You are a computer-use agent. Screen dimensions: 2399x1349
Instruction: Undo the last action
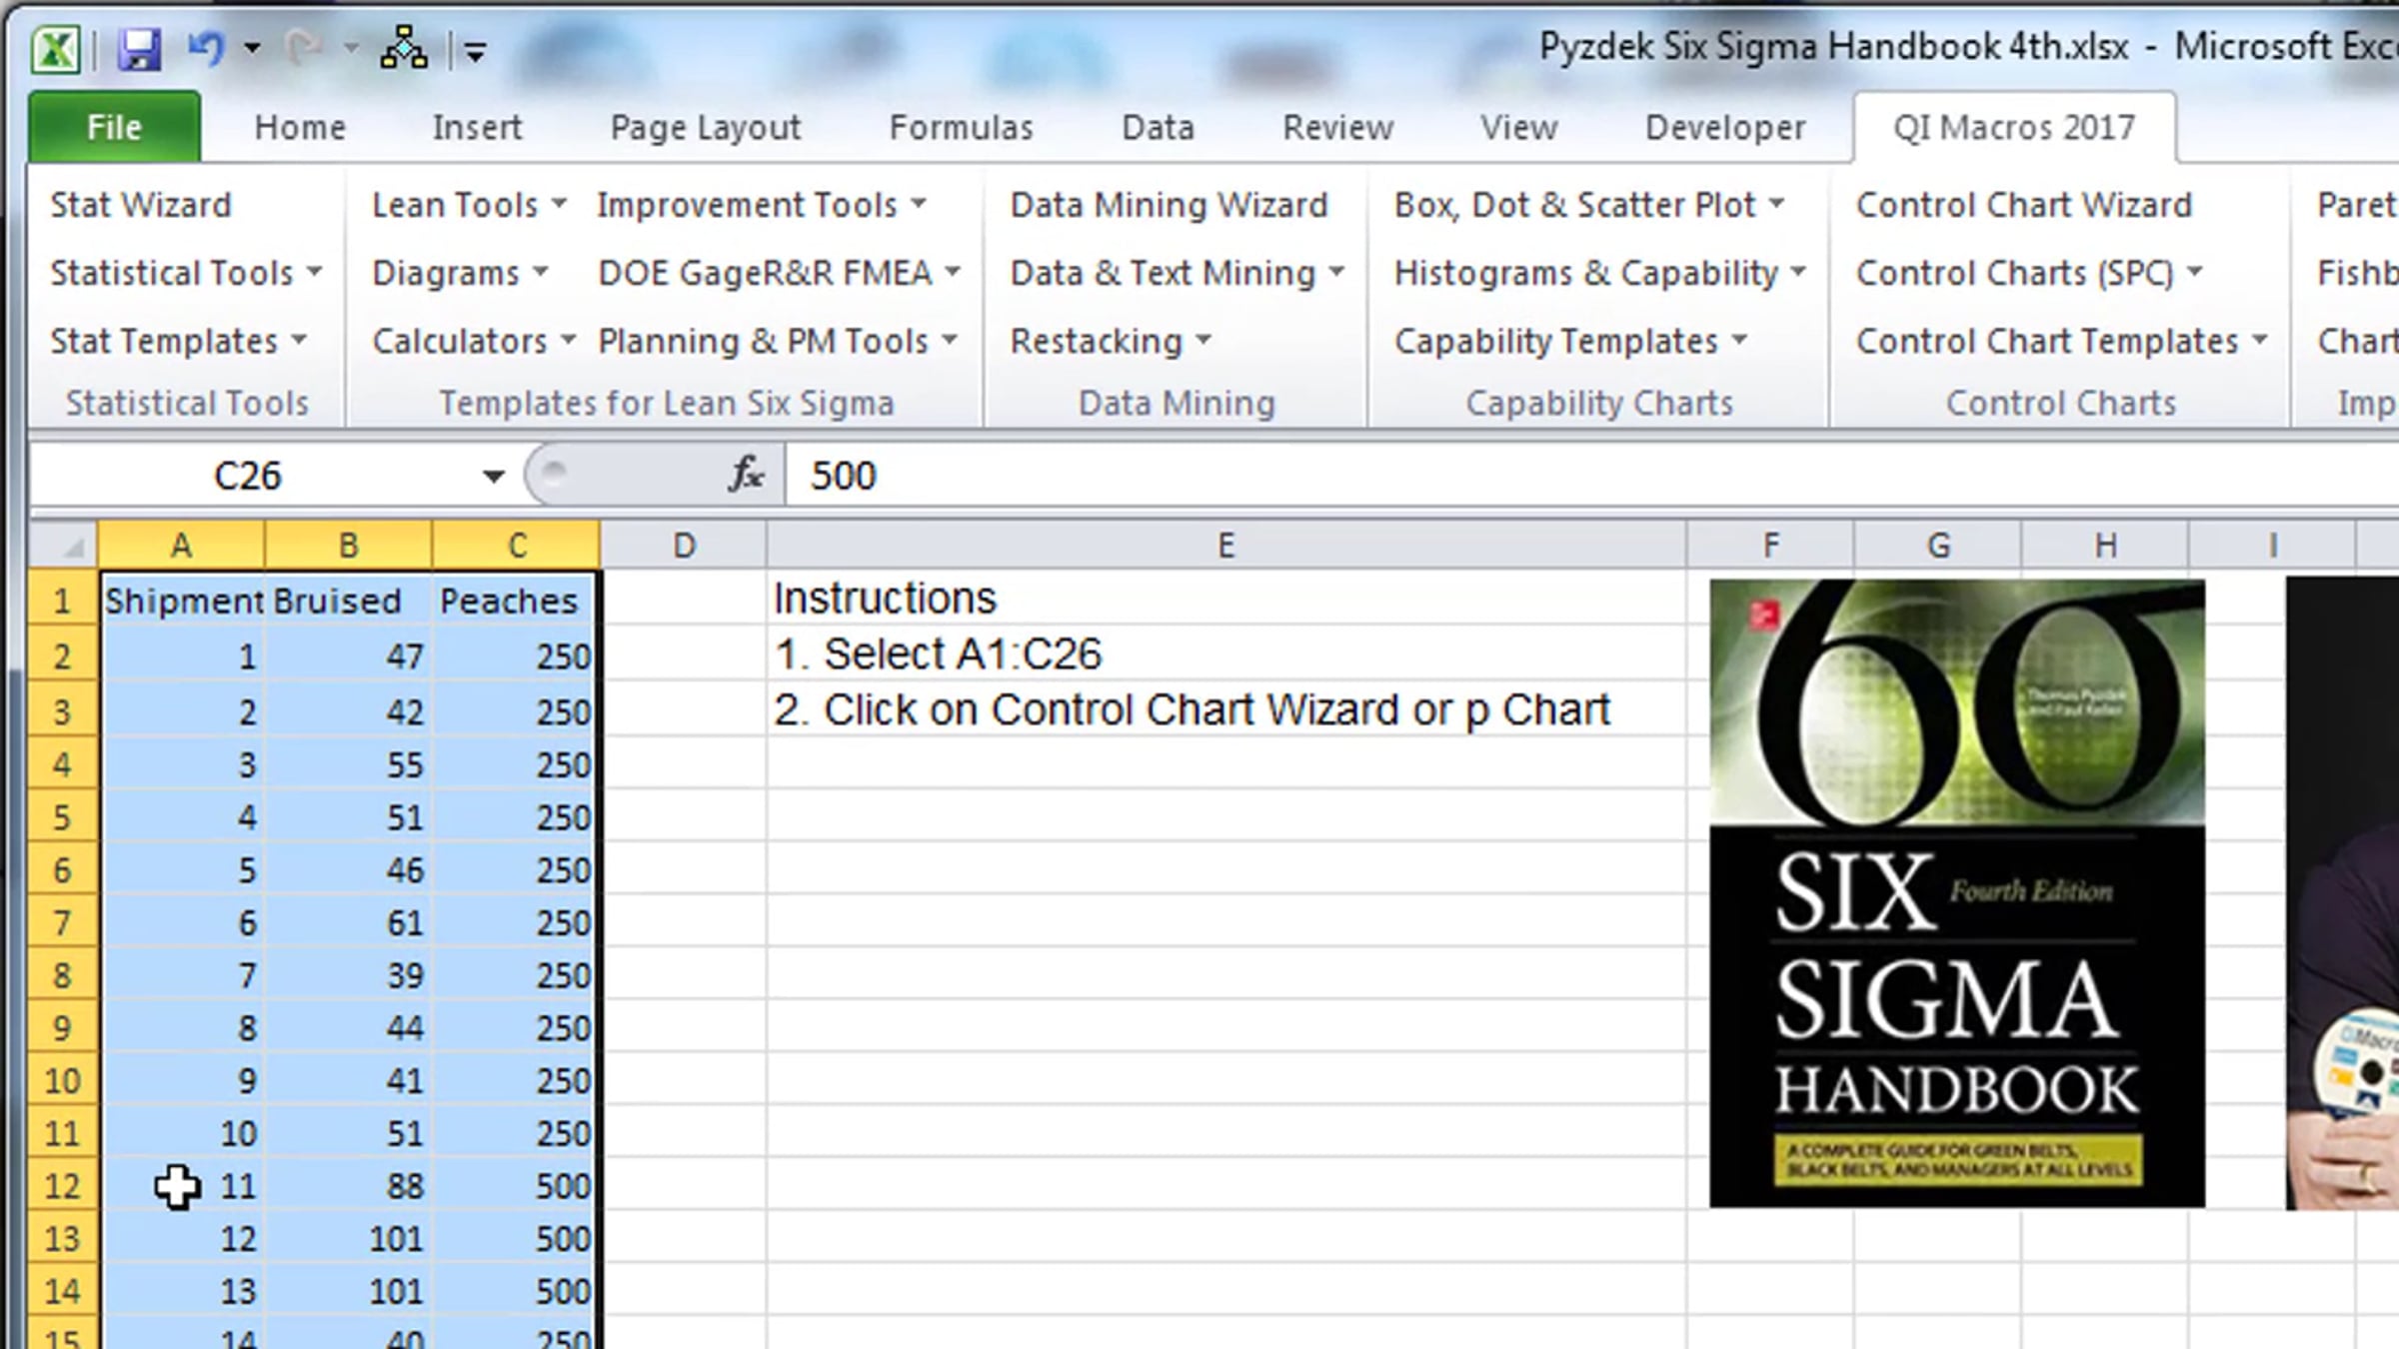click(207, 48)
